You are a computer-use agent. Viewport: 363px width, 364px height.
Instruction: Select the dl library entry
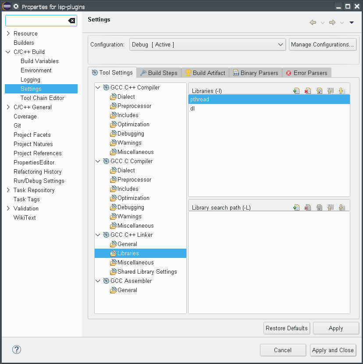coord(192,109)
